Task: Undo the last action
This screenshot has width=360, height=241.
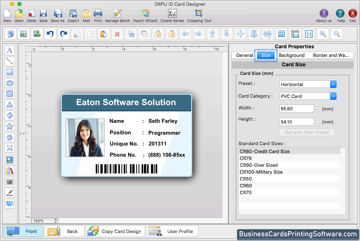Action: coord(50,34)
